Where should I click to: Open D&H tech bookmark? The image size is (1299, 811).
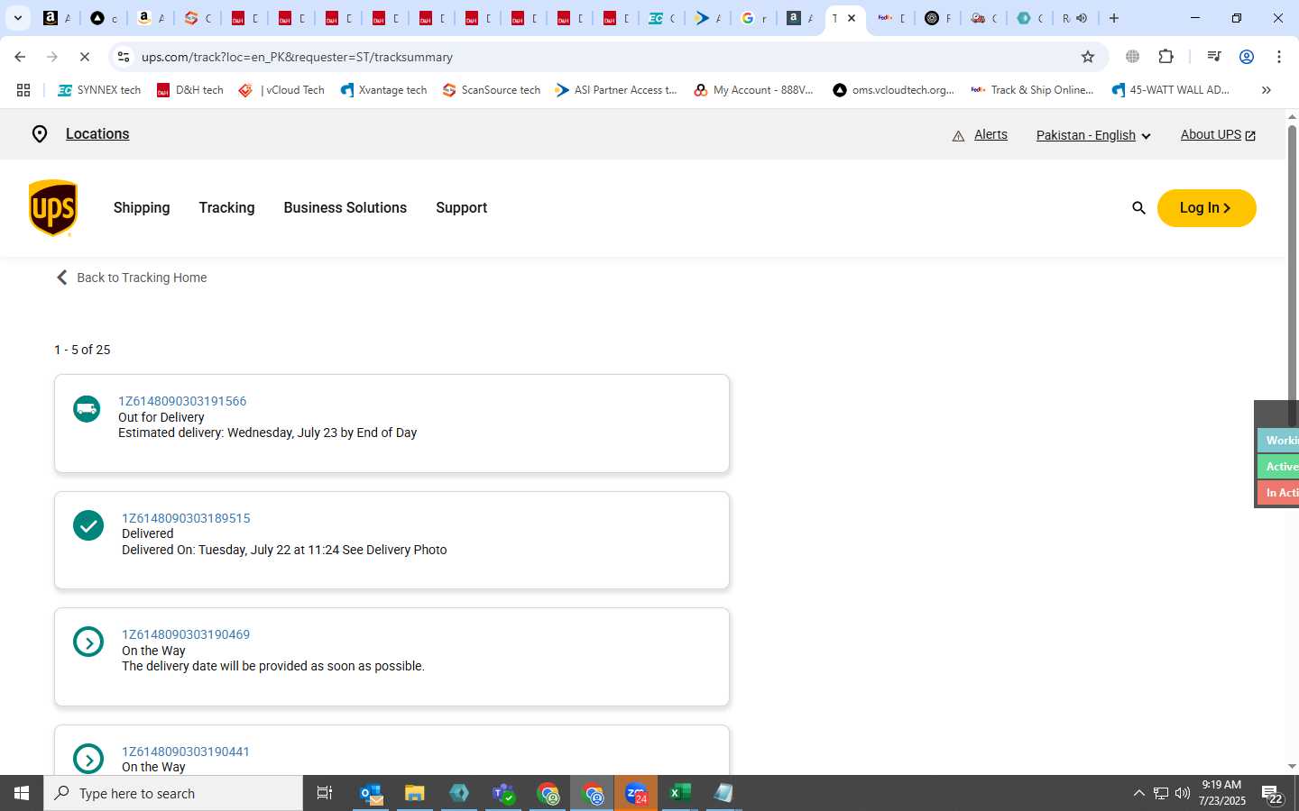pyautogui.click(x=190, y=90)
